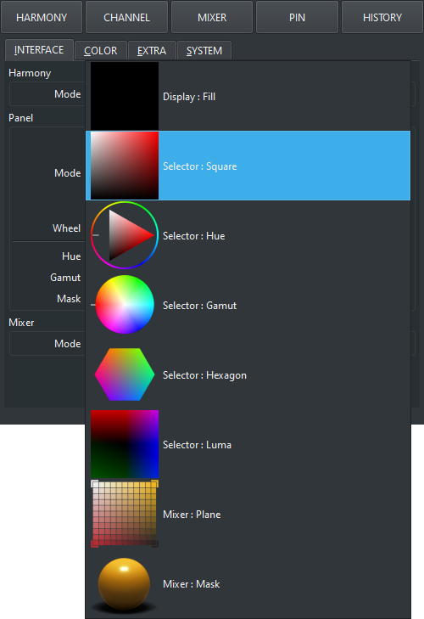This screenshot has width=424, height=619.
Task: Open the HARMONY section
Action: (42, 17)
